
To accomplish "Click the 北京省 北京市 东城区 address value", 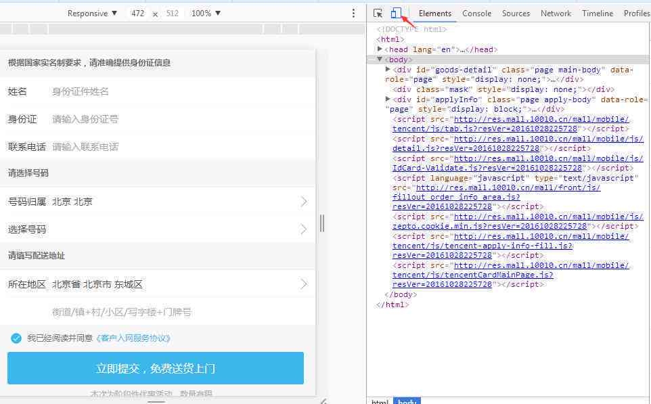I will pos(97,284).
